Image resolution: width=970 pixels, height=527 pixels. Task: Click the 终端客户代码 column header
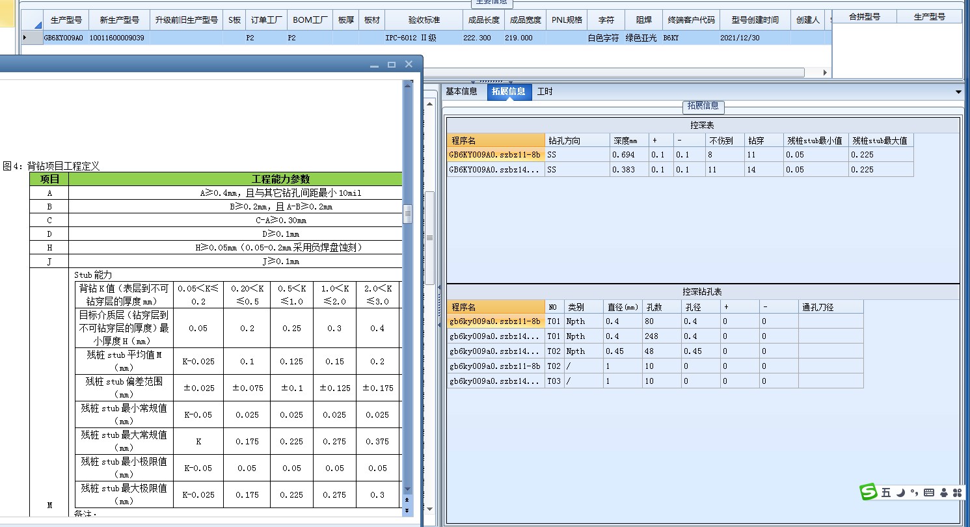(x=691, y=20)
